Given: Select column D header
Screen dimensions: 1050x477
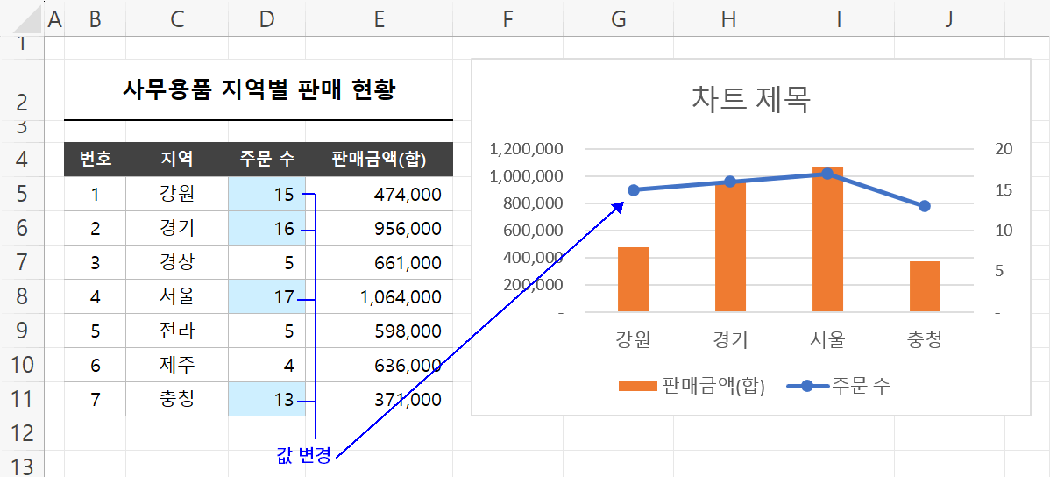Looking at the screenshot, I should pyautogui.click(x=266, y=20).
